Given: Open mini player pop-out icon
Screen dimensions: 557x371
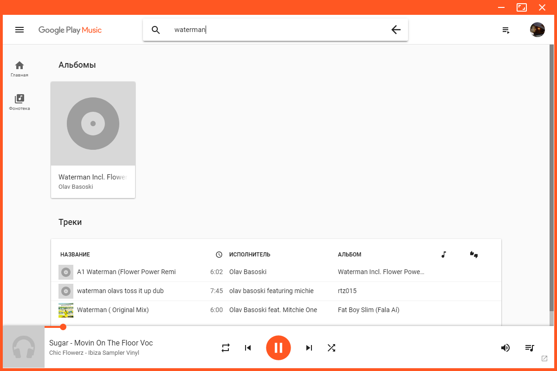Looking at the screenshot, I should click(544, 359).
